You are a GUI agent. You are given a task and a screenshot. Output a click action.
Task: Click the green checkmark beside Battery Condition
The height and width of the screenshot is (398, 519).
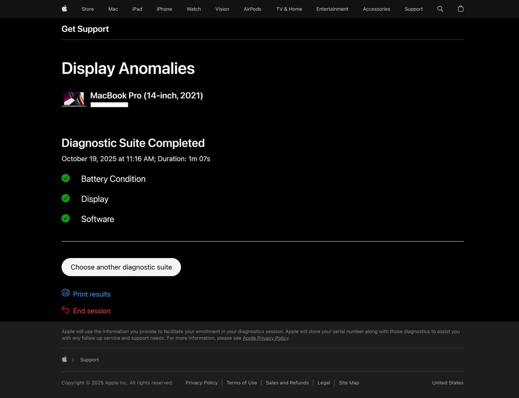point(66,178)
